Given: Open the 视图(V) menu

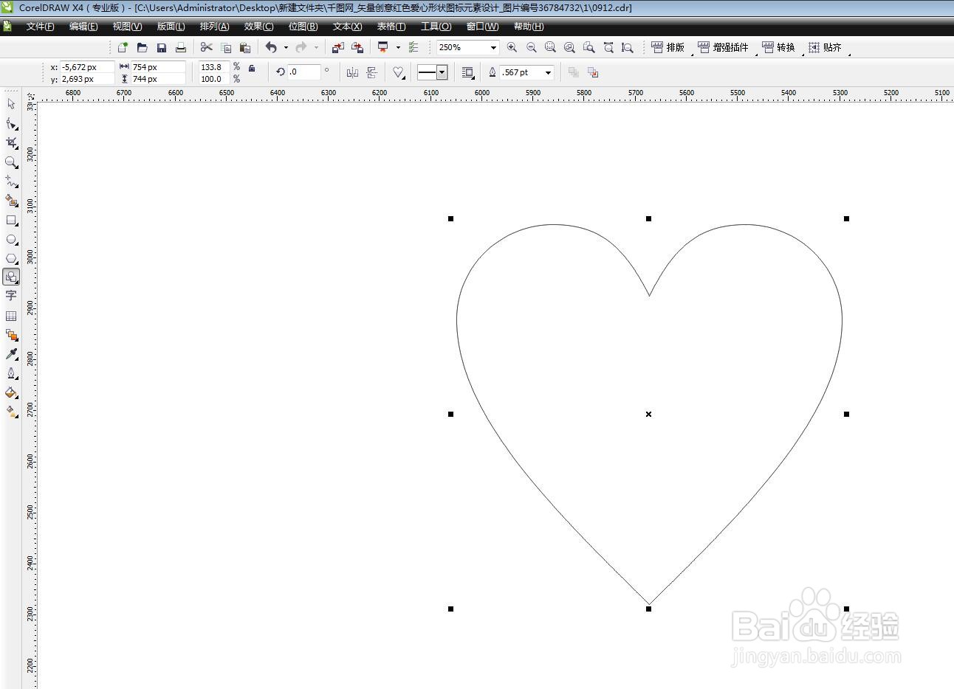Looking at the screenshot, I should pyautogui.click(x=127, y=27).
